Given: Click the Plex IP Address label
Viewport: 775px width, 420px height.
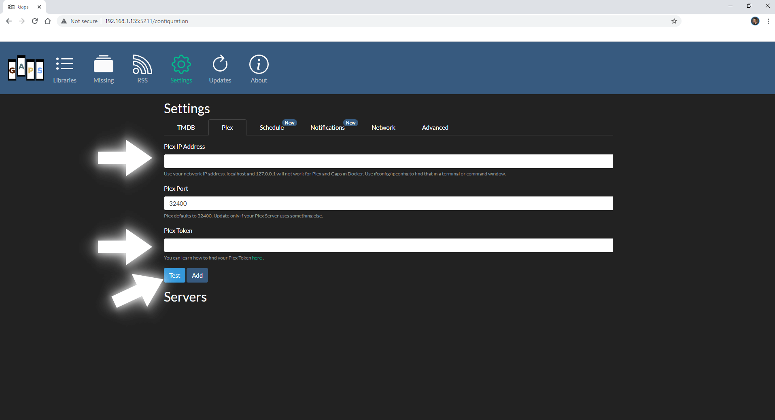Looking at the screenshot, I should click(185, 147).
